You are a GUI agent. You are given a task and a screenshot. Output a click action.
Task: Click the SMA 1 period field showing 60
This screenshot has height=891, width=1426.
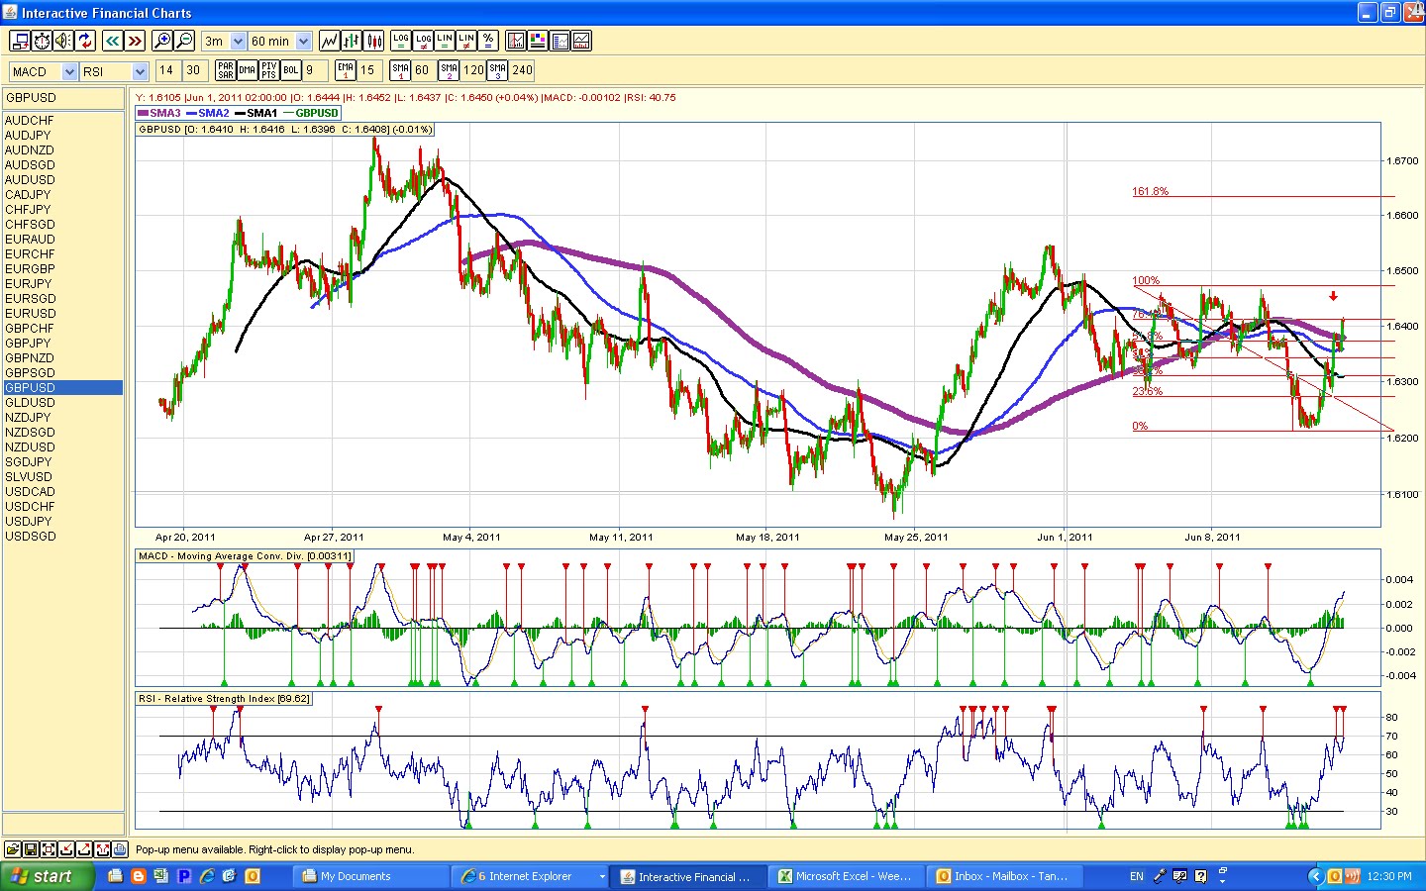(423, 70)
